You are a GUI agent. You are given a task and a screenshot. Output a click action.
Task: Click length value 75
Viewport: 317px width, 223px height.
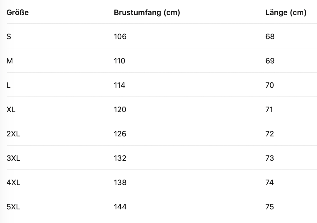tap(270, 207)
